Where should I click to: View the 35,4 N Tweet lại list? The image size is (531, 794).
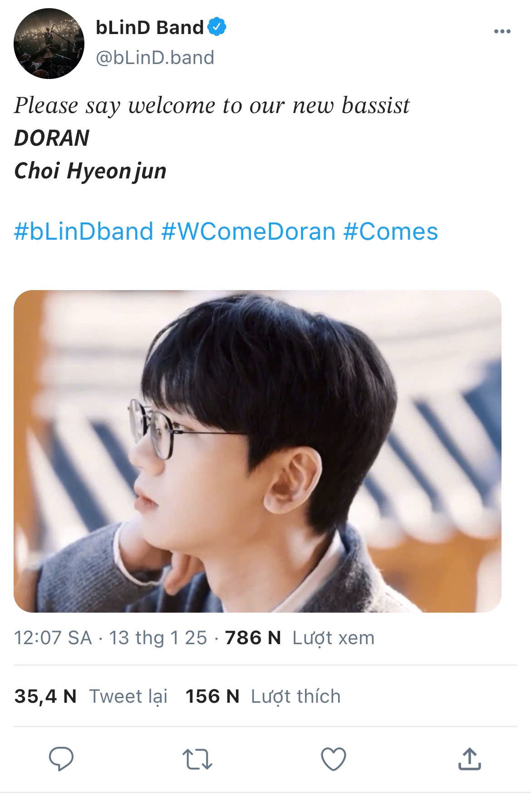pos(91,696)
